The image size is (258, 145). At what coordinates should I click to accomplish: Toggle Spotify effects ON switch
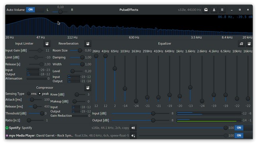point(244,128)
